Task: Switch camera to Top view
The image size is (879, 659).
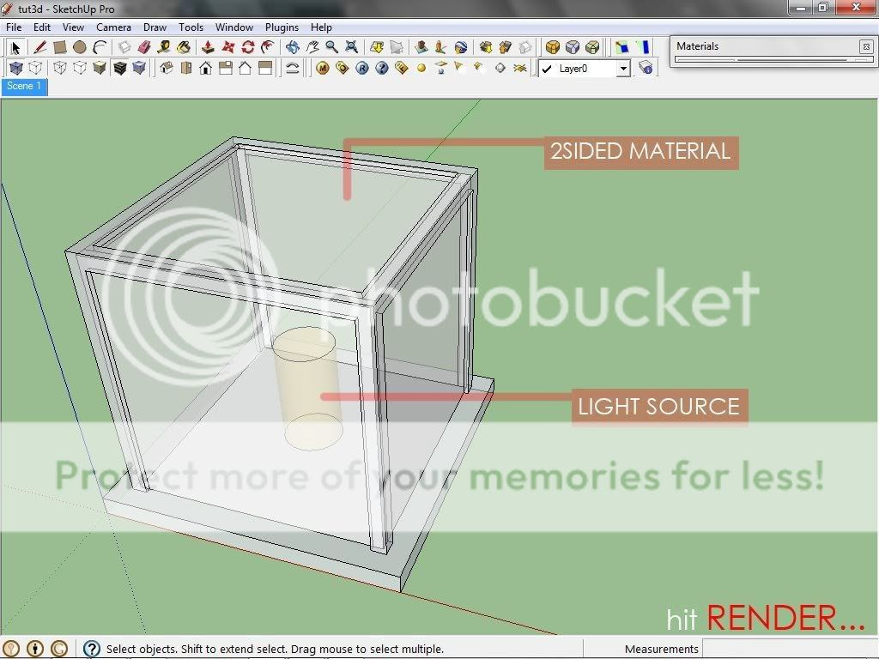Action: pos(186,69)
